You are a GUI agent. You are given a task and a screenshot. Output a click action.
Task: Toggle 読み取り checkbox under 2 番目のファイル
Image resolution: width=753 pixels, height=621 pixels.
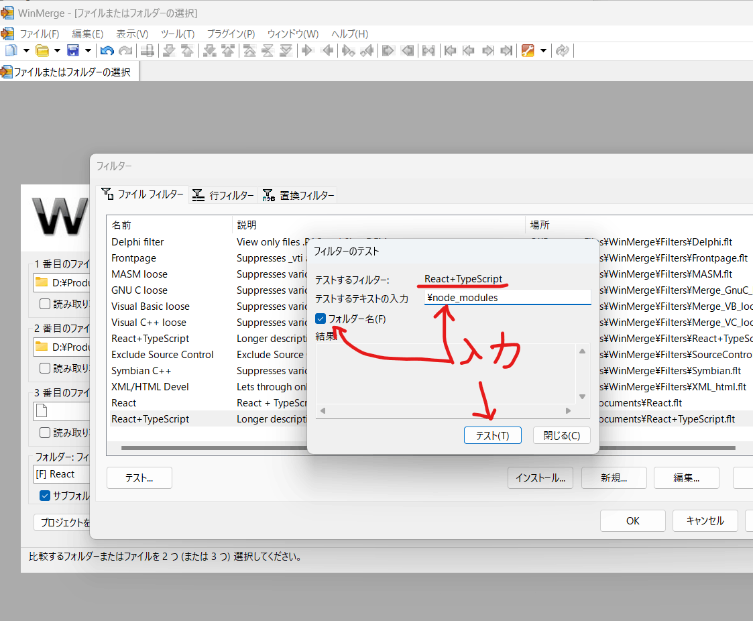(45, 368)
